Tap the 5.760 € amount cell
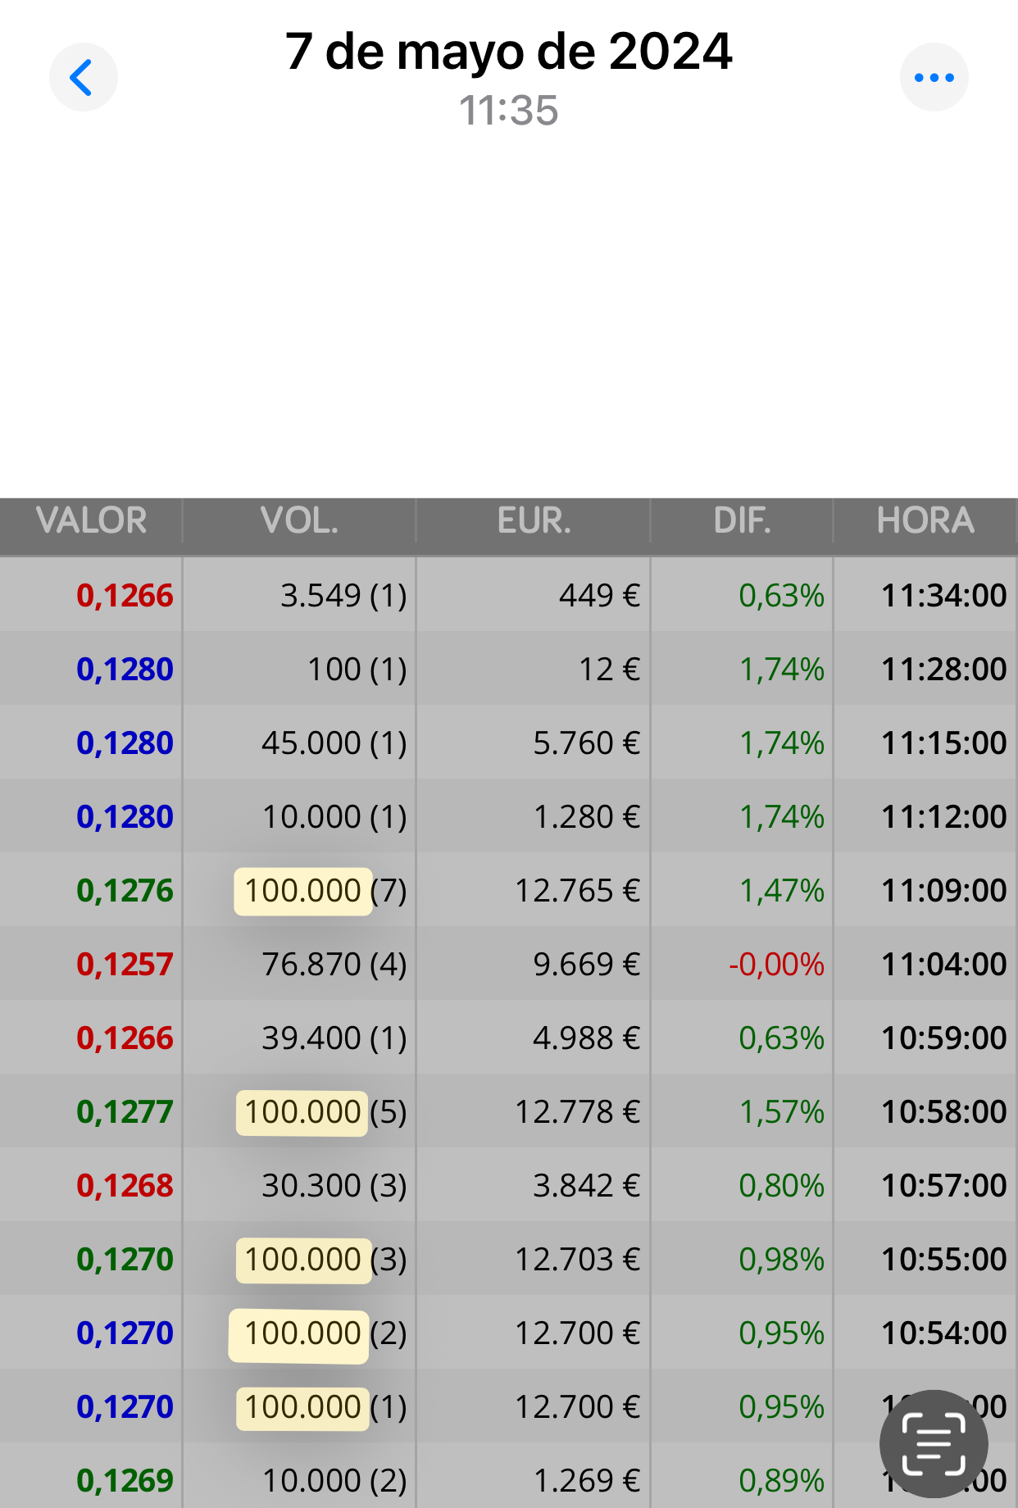This screenshot has width=1018, height=1508. (x=586, y=743)
